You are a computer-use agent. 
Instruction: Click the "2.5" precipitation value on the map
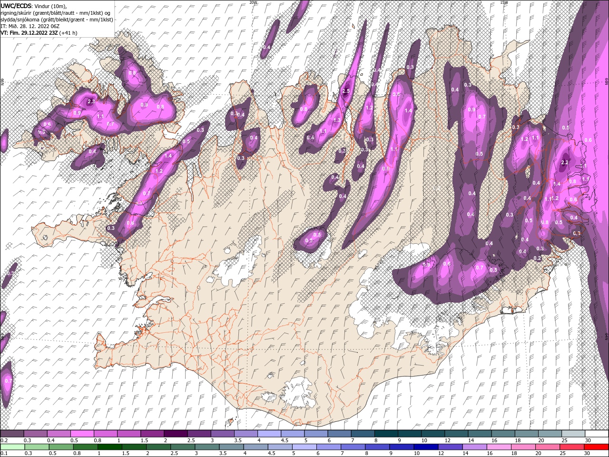[346, 91]
